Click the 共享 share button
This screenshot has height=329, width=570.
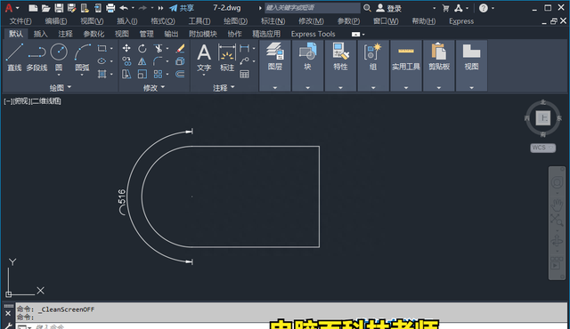tap(182, 8)
